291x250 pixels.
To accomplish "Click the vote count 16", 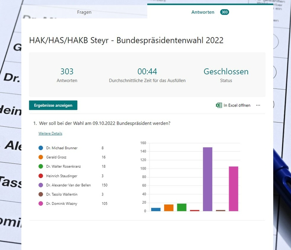I will pyautogui.click(x=104, y=157).
